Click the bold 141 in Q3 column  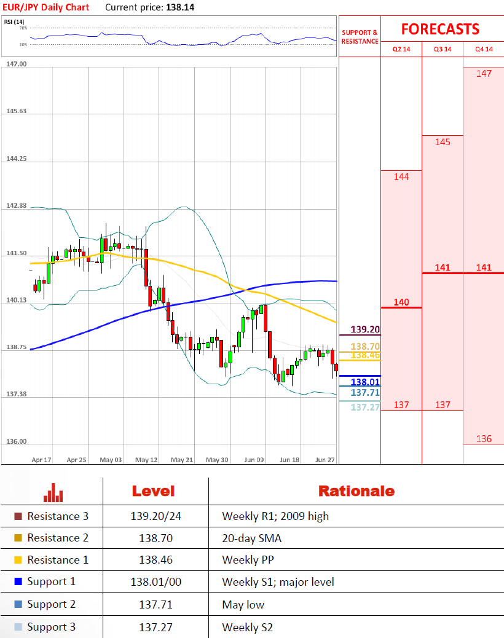click(443, 268)
